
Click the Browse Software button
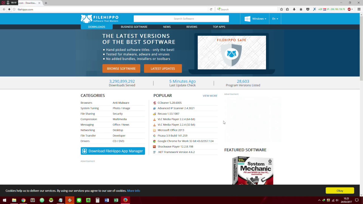click(x=121, y=69)
